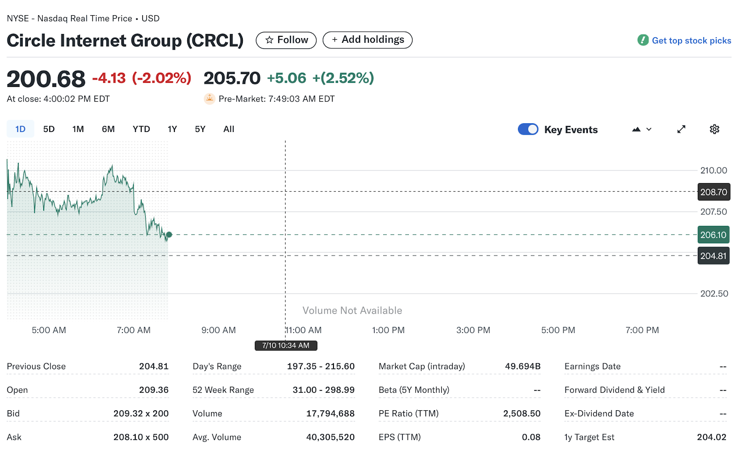Click the 206.10 current price label
Screen dimensions: 736x453
(x=713, y=235)
